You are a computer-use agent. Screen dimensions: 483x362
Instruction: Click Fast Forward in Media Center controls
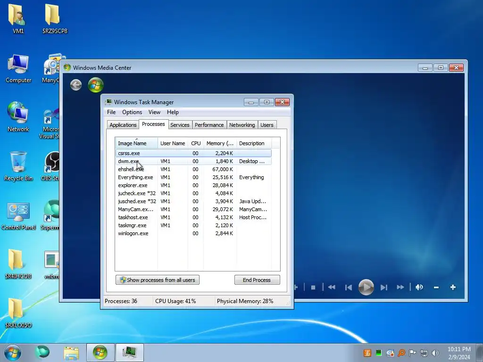tap(400, 287)
